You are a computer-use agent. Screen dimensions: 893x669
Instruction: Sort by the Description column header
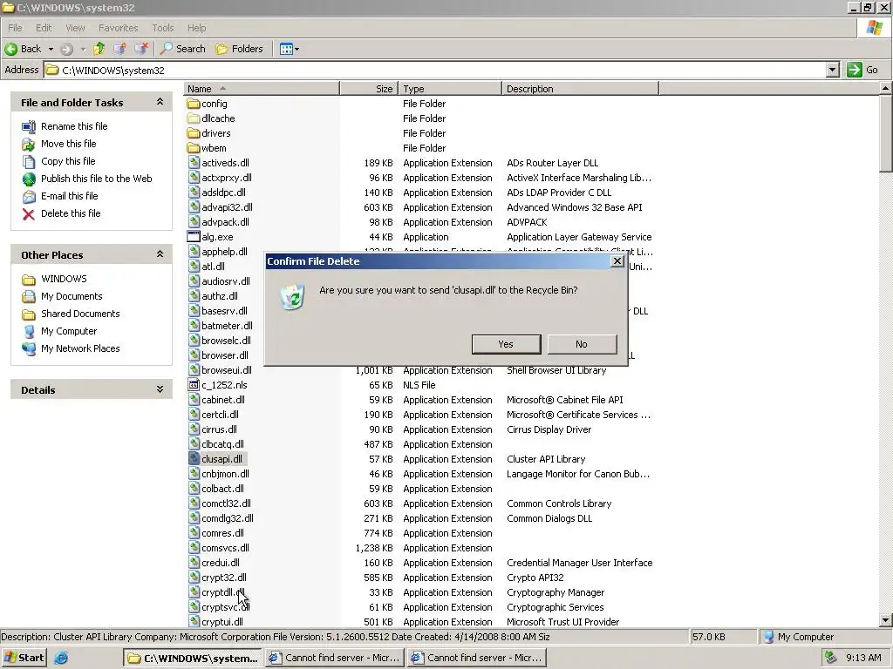tap(580, 89)
